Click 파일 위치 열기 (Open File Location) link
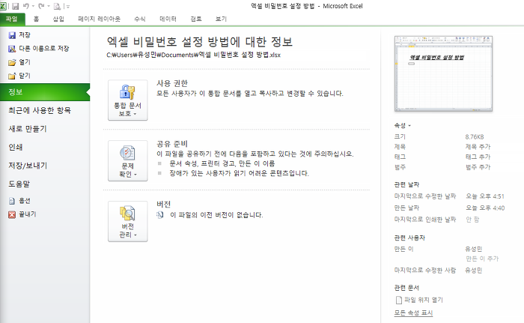 click(x=424, y=300)
